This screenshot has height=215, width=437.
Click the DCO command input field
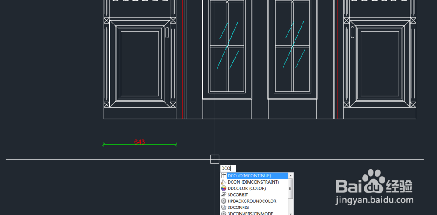[x=228, y=168]
